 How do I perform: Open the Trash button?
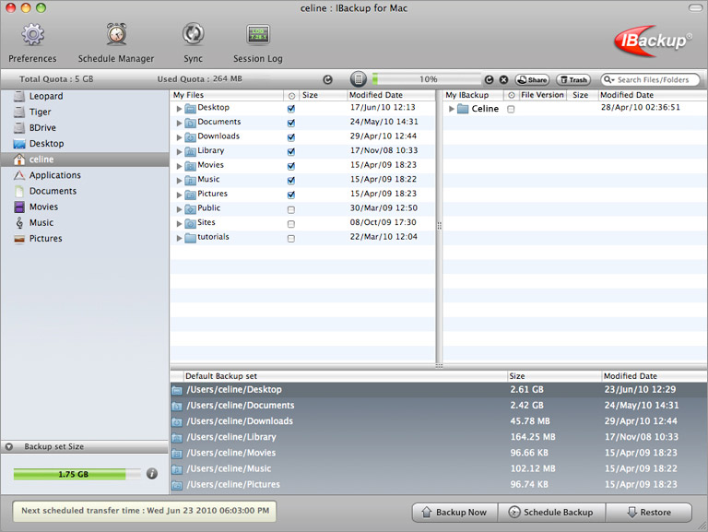(x=573, y=80)
